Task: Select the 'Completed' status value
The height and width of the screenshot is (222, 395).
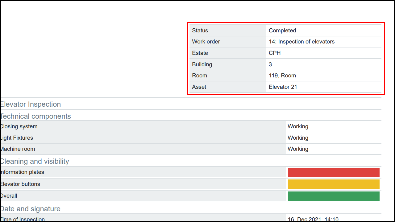Action: [x=282, y=31]
